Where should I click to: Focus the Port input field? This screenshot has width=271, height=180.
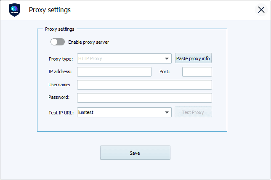(x=197, y=71)
